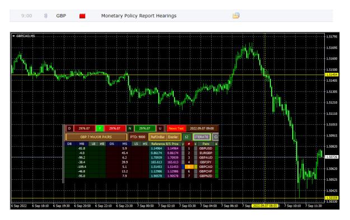
Task: Click the green 2976.07 value next to N
Action: tap(144, 128)
